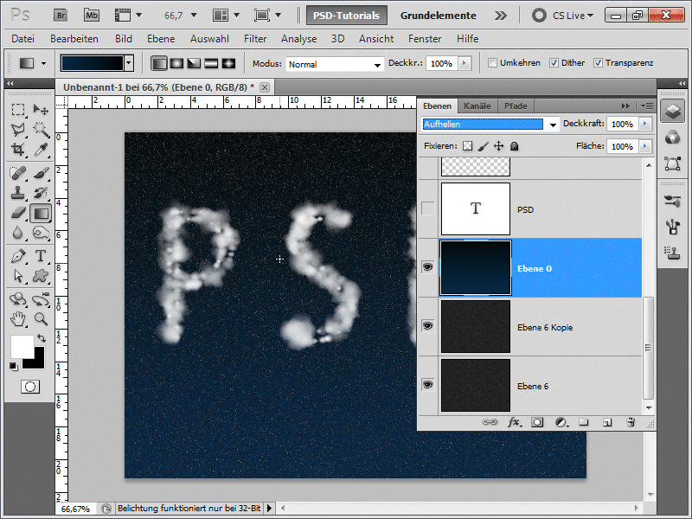Open the Ebene menu
692x519 pixels.
(x=161, y=39)
